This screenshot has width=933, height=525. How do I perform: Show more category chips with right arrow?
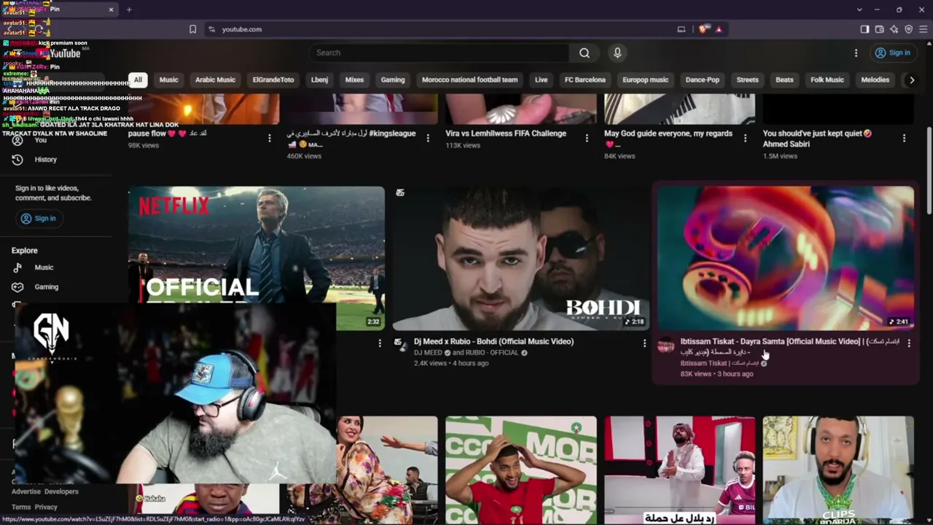[x=911, y=80]
